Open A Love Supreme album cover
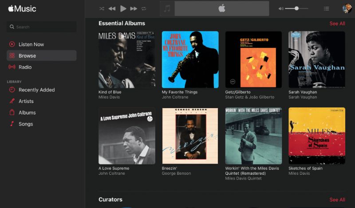Image resolution: width=355 pixels, height=208 pixels. (x=127, y=136)
